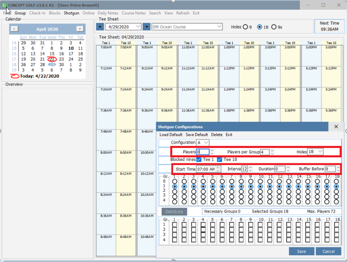This screenshot has width=347, height=262.
Task: Check group 4 box for hole 10
Action: tap(260, 240)
